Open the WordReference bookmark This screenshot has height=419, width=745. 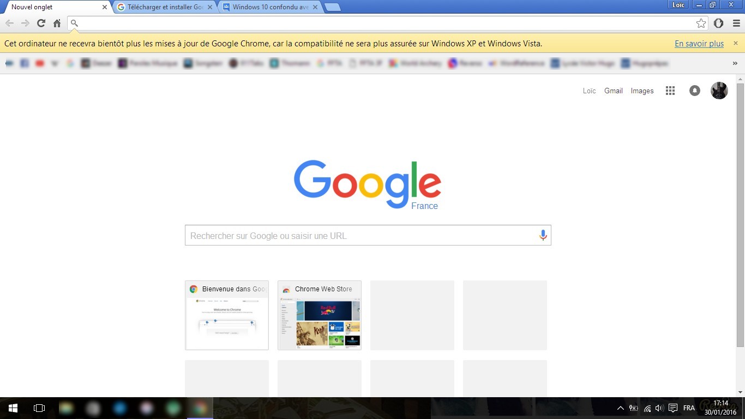pos(516,63)
